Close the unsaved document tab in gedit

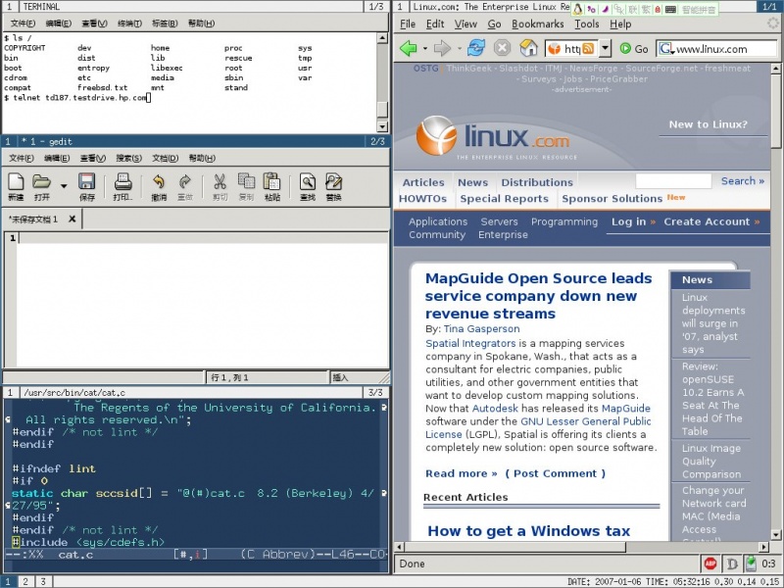click(x=72, y=219)
